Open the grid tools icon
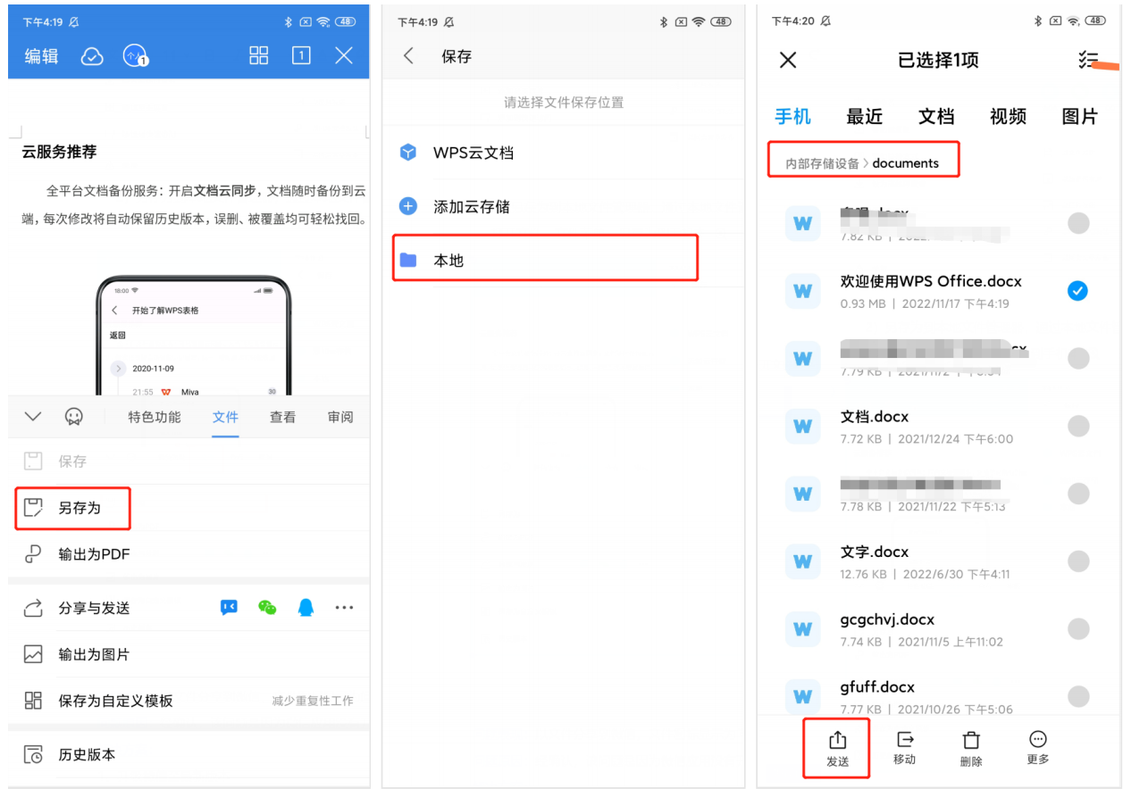The image size is (1123, 789). coord(259,56)
